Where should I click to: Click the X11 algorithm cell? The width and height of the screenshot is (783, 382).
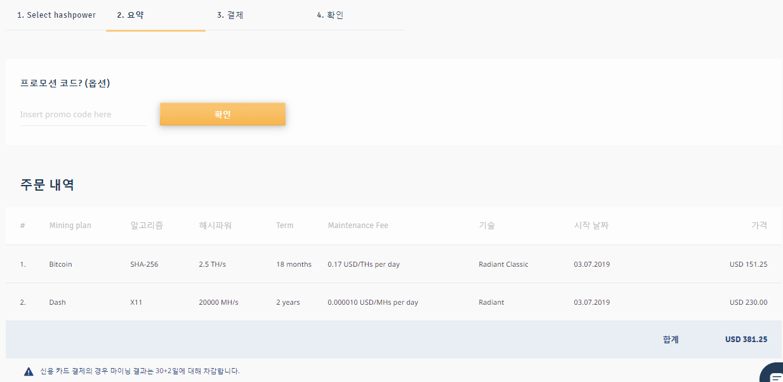136,302
